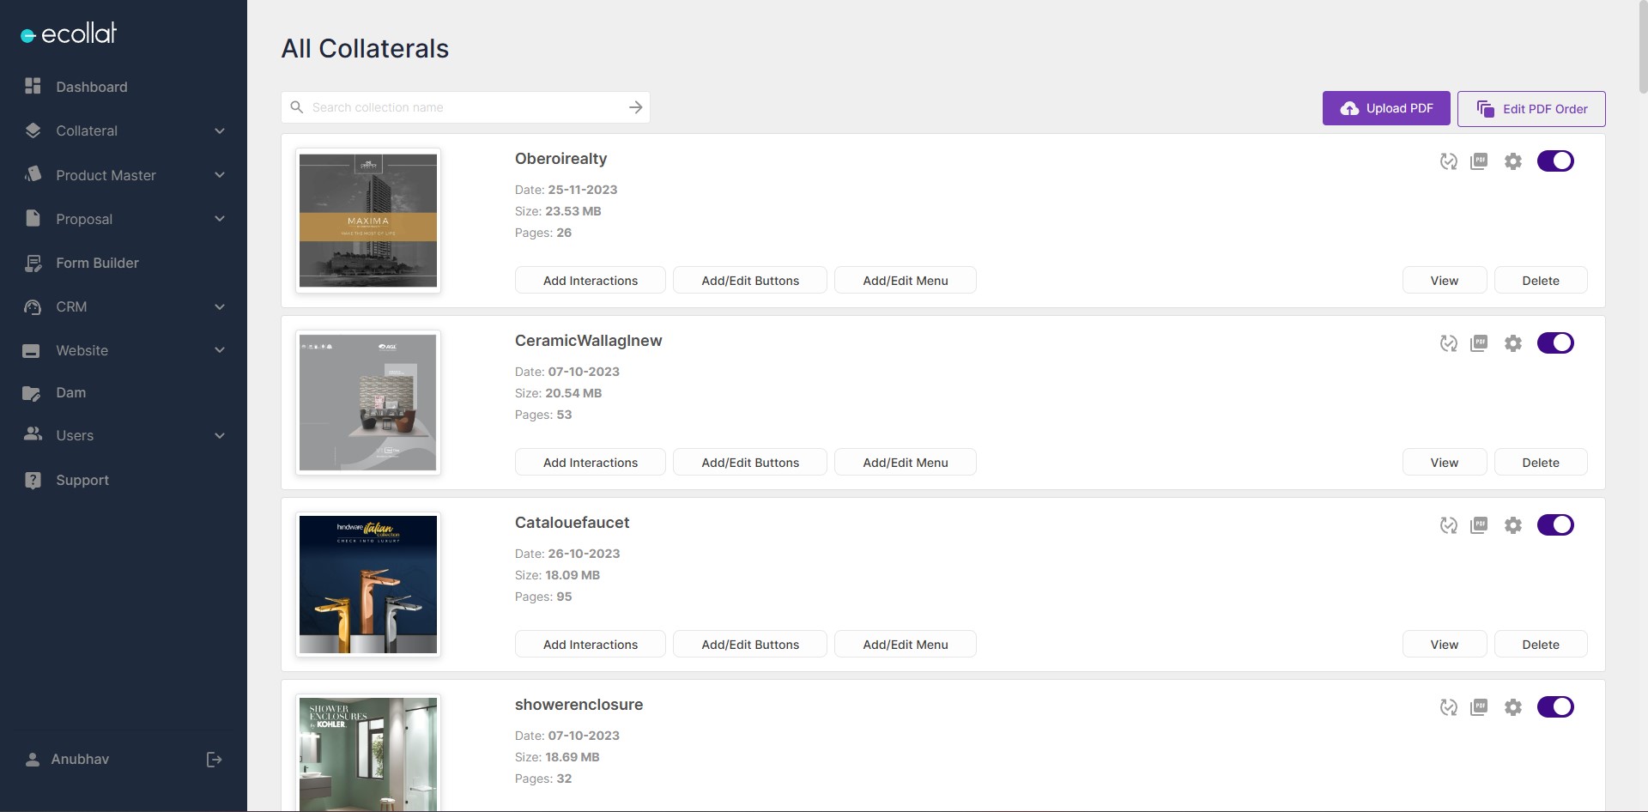Click the search arrow icon

pyautogui.click(x=635, y=107)
